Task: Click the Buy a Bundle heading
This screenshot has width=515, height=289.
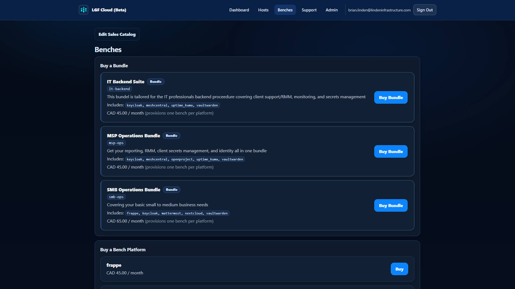Action: click(114, 66)
